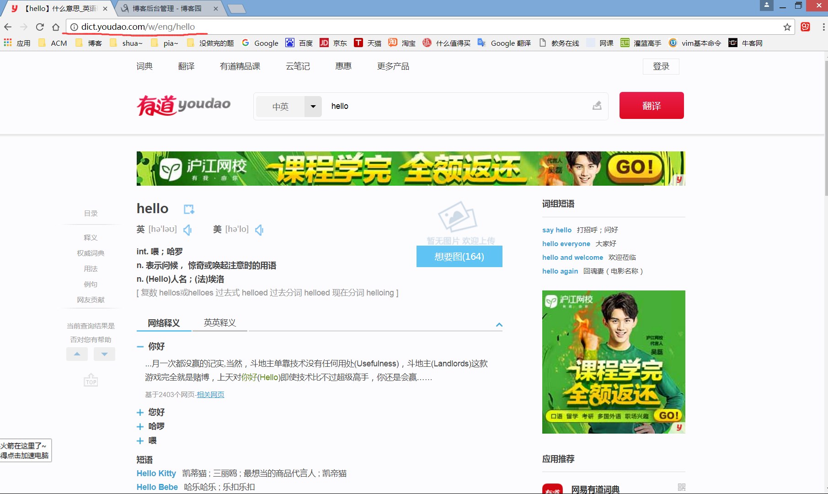Open the vim基本命令 bookmark
The width and height of the screenshot is (828, 494).
click(695, 43)
